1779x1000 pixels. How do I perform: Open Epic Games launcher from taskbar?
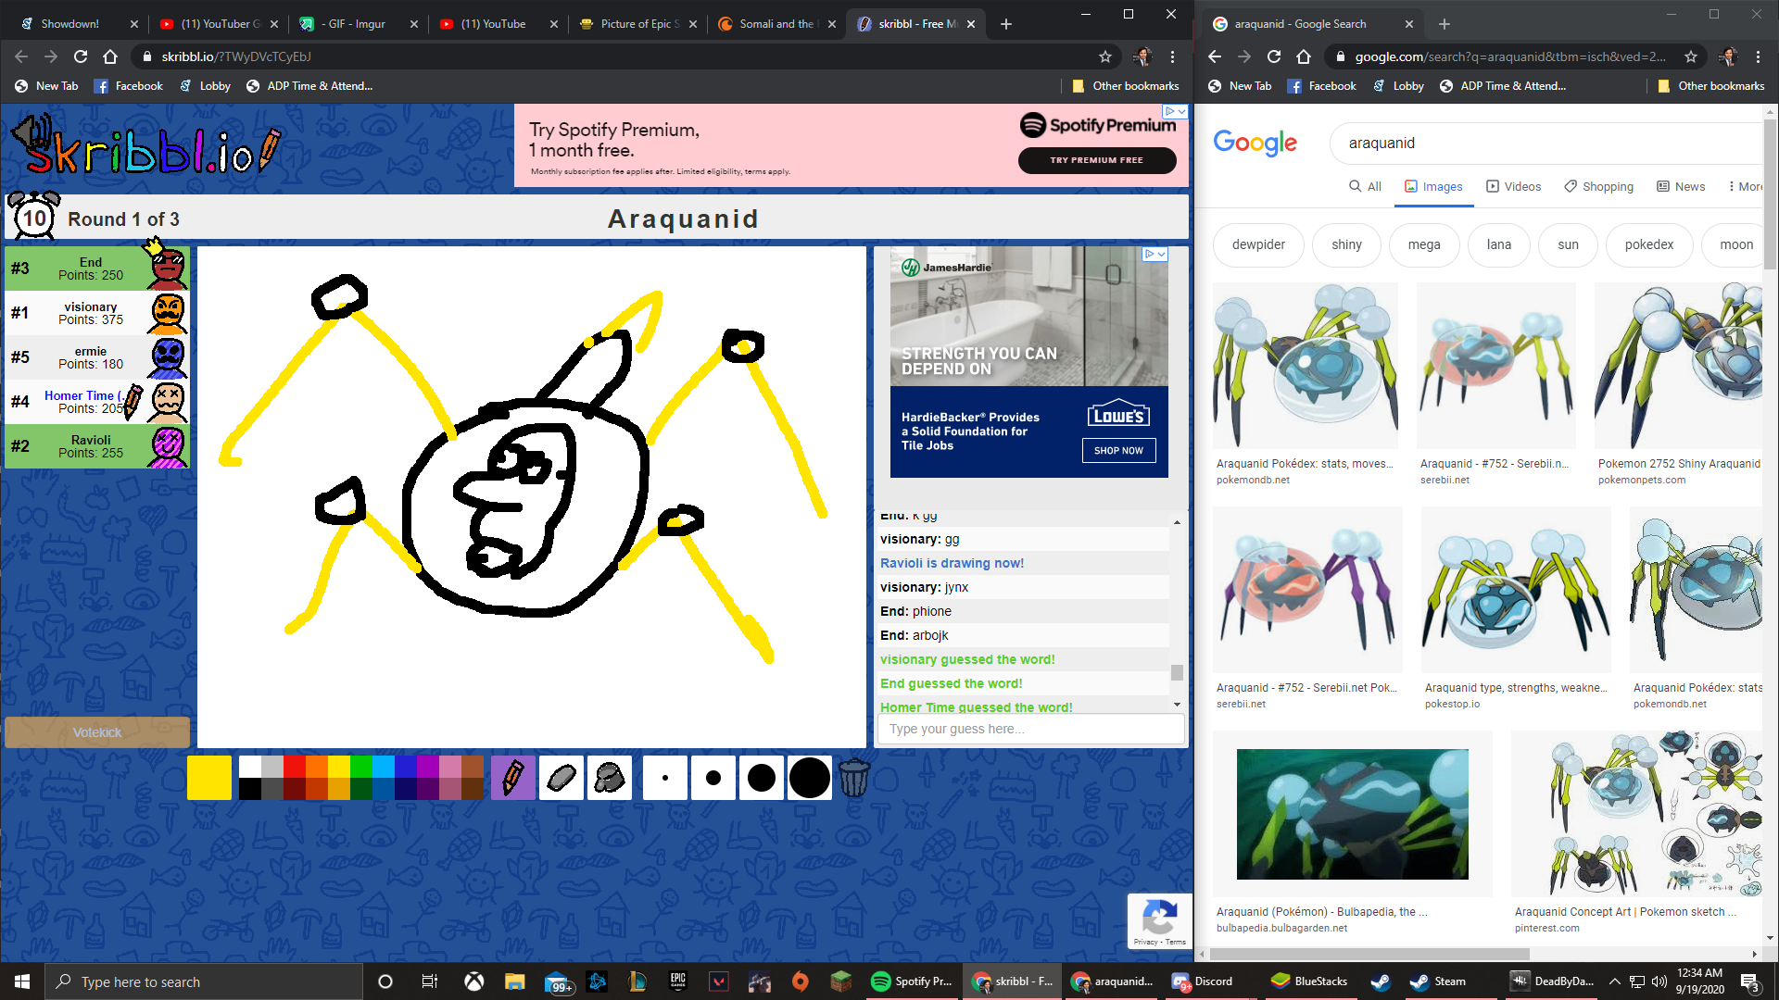coord(678,981)
